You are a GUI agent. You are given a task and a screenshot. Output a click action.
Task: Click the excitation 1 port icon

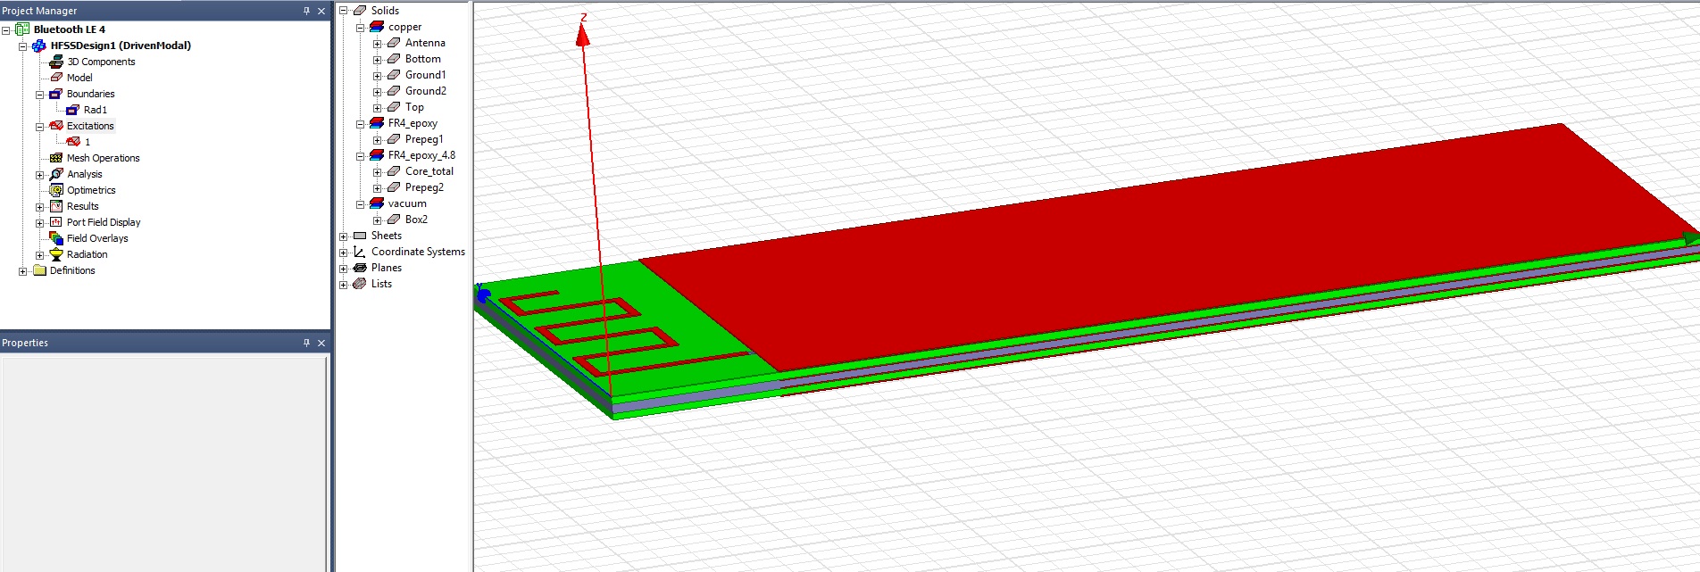73,142
